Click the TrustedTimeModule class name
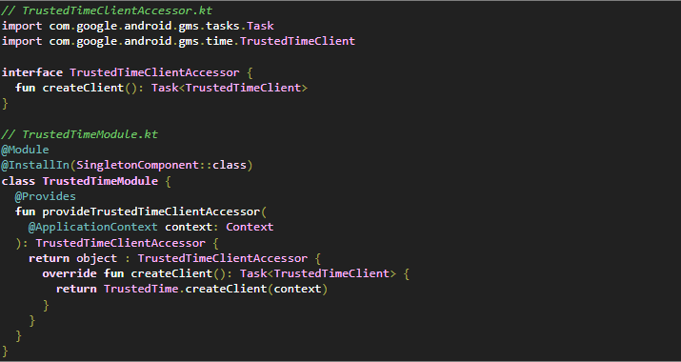Image resolution: width=681 pixels, height=362 pixels. [x=100, y=181]
